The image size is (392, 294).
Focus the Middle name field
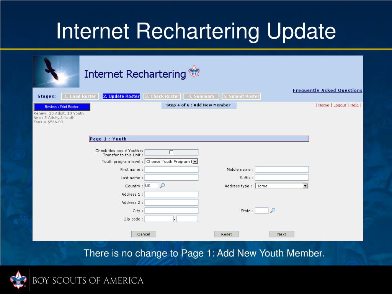click(282, 169)
